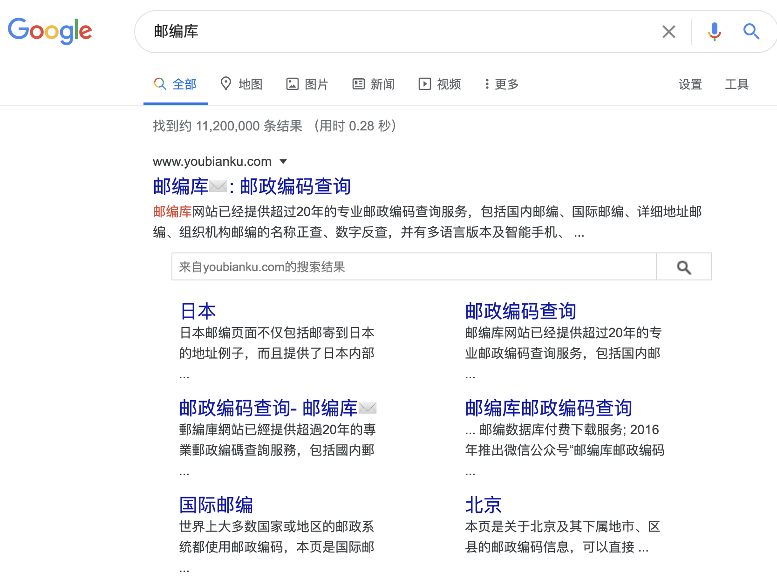Click the colored magnifier icon beside 全部
This screenshot has width=777, height=586.
[160, 84]
